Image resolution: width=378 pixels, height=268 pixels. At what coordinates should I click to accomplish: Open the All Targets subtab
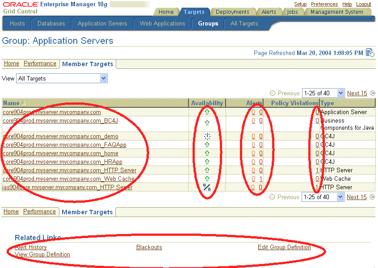(x=244, y=23)
